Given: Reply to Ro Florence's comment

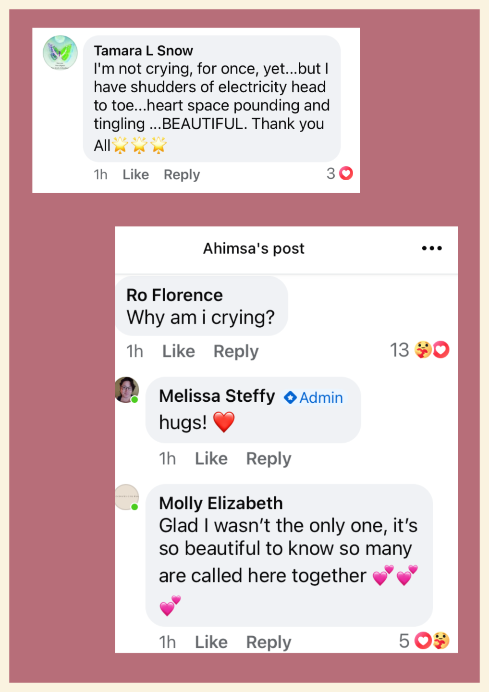Looking at the screenshot, I should [236, 351].
